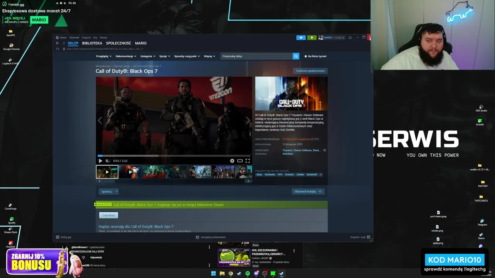The image size is (495, 278).
Task: Switch trailer to theater mode
Action: (240, 161)
